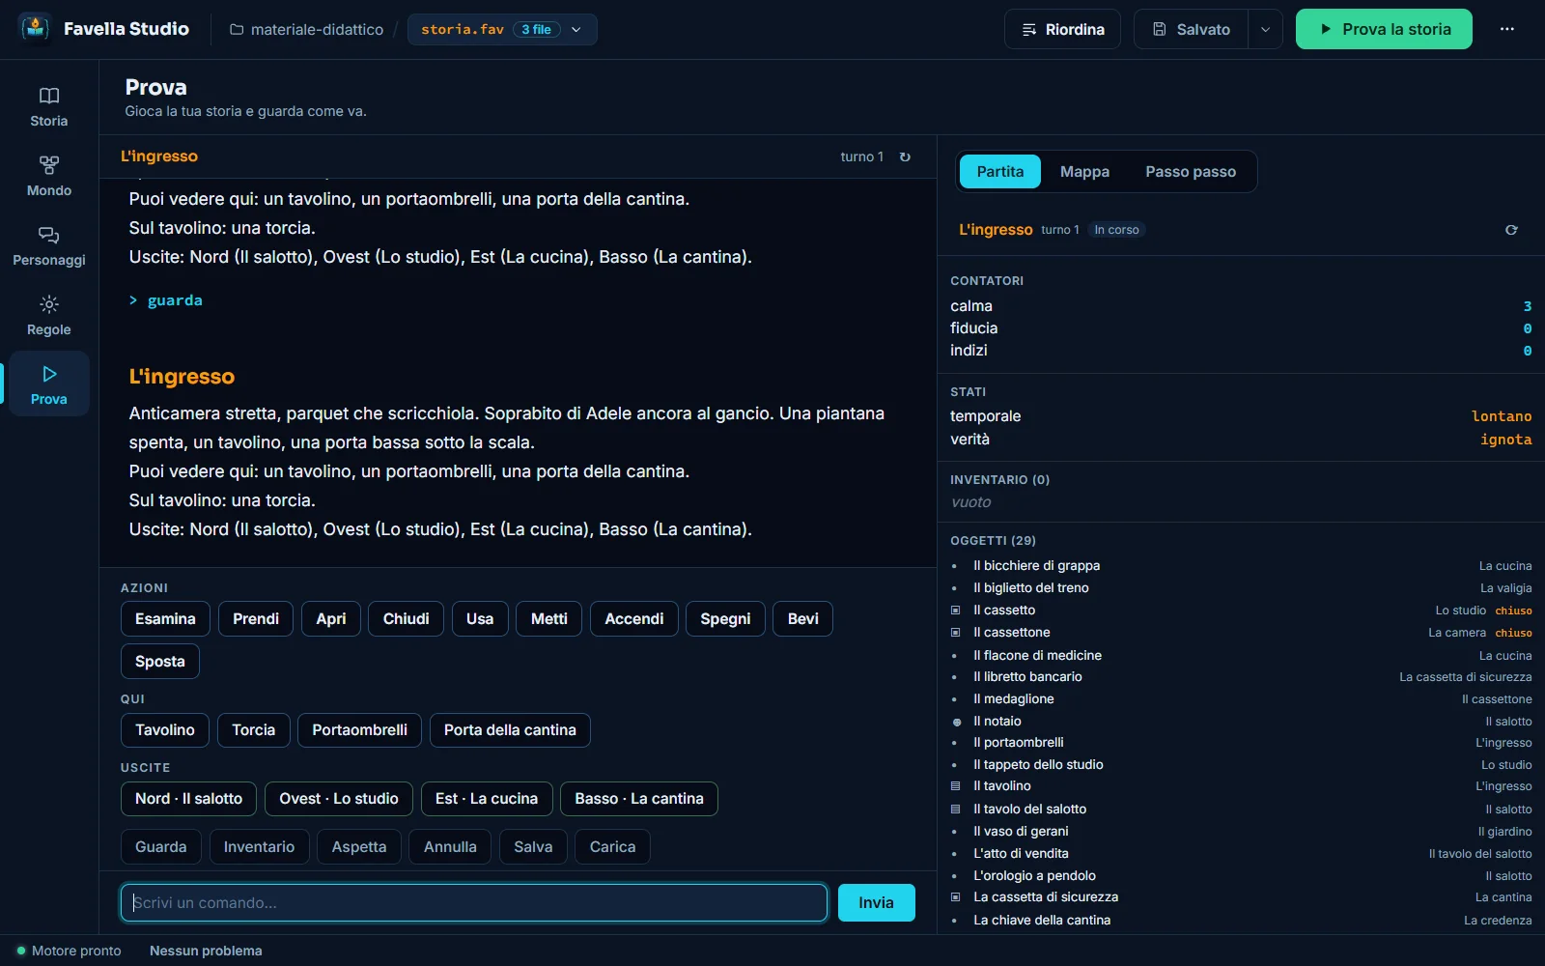Select the Torcia object chip
The width and height of the screenshot is (1545, 966).
(254, 729)
